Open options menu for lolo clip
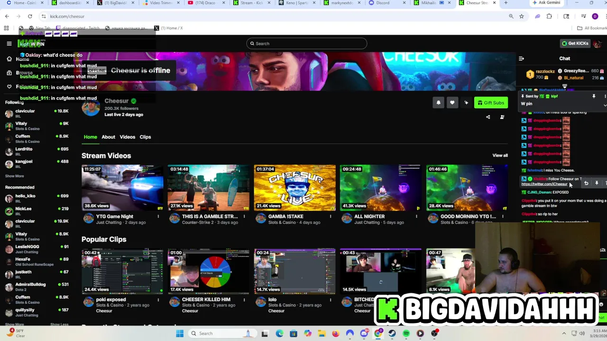The height and width of the screenshot is (341, 607). click(x=331, y=300)
